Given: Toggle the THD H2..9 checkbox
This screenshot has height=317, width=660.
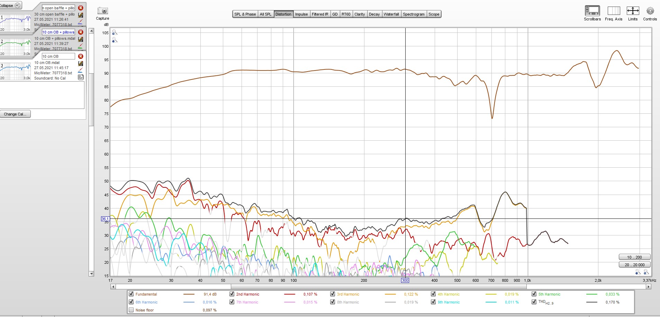Looking at the screenshot, I should 534,302.
